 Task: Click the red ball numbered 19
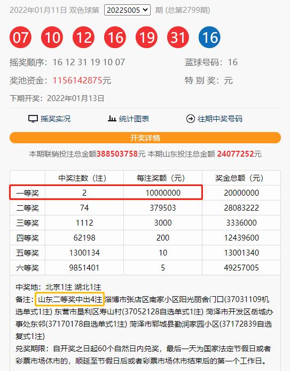coord(146,37)
